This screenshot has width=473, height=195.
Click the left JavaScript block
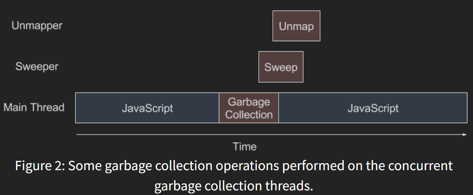pyautogui.click(x=147, y=108)
